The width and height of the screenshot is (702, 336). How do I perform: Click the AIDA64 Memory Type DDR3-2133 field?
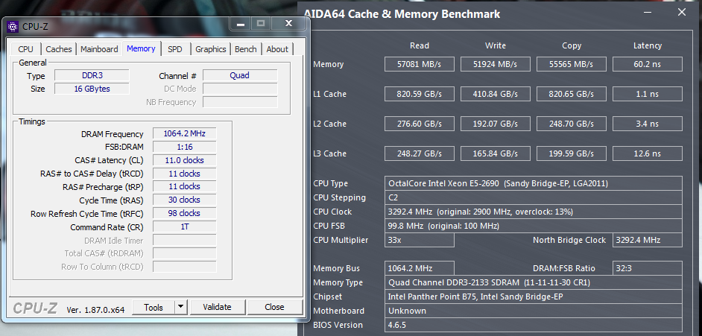[x=534, y=282]
